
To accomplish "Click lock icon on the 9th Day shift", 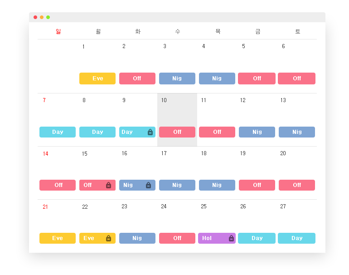I will (x=150, y=132).
